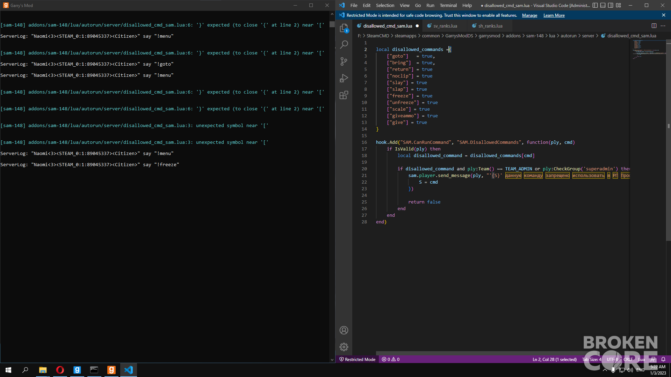
Task: Switch to the sh_ranks.lua tab
Action: 490,26
